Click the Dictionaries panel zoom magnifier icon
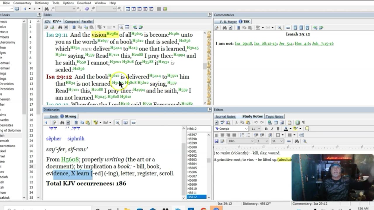The height and width of the screenshot is (210, 374). point(117,123)
